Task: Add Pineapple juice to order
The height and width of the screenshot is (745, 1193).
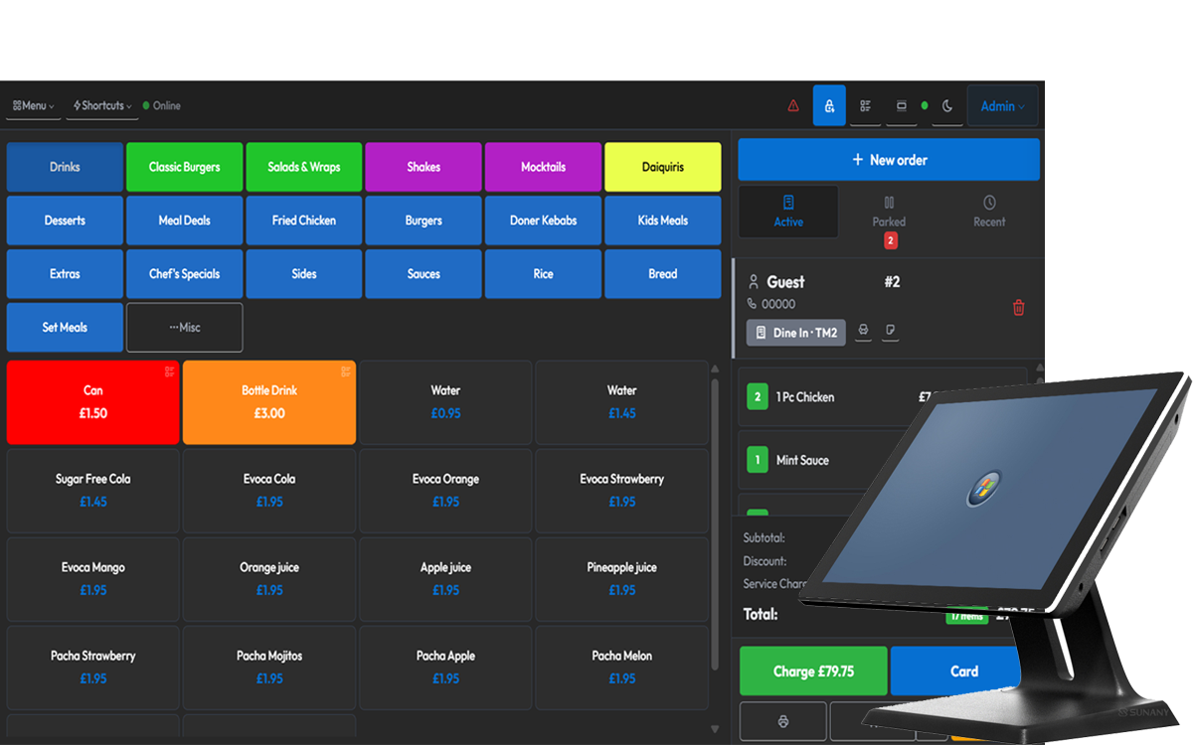Action: click(x=621, y=579)
